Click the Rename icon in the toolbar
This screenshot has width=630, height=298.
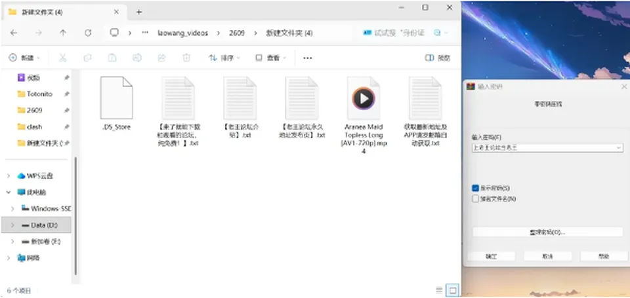[x=137, y=58]
